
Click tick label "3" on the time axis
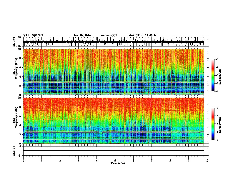tap(78, 161)
